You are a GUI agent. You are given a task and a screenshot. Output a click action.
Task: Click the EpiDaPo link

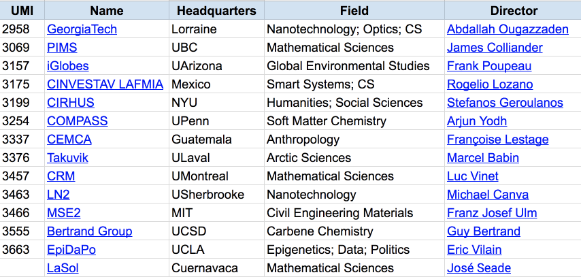tap(71, 250)
